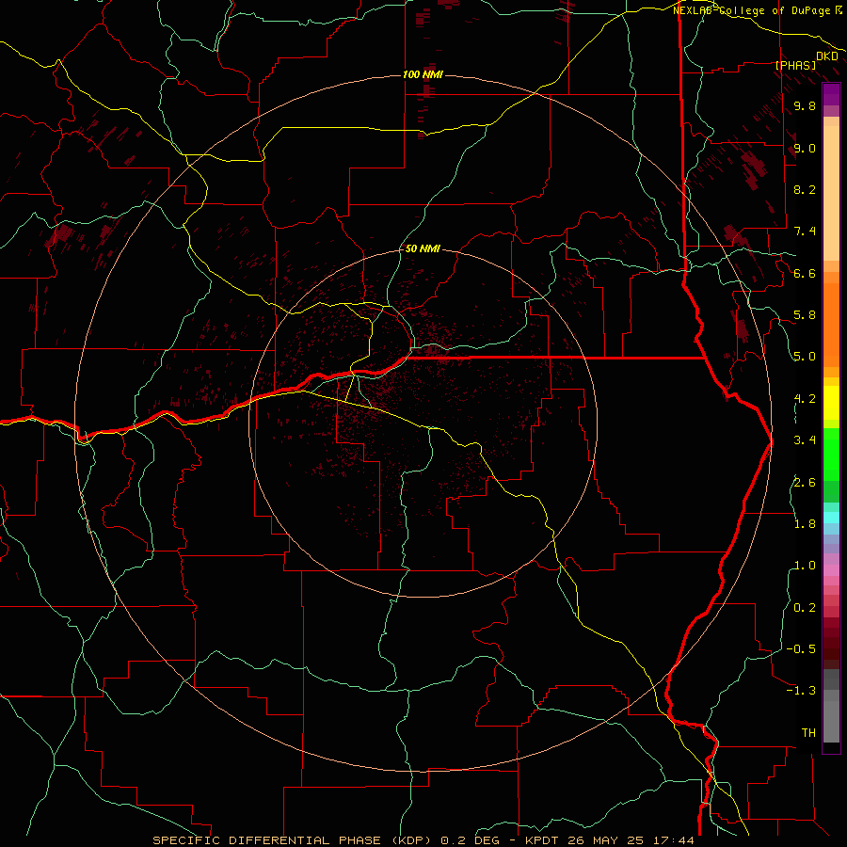The image size is (847, 847).
Task: Click the 100 NMI range ring label
Action: [423, 74]
